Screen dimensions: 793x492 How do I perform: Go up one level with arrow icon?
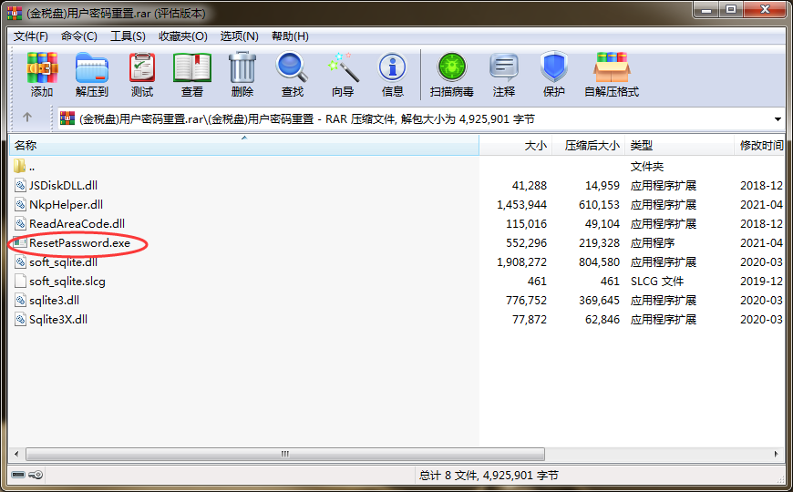pos(27,118)
